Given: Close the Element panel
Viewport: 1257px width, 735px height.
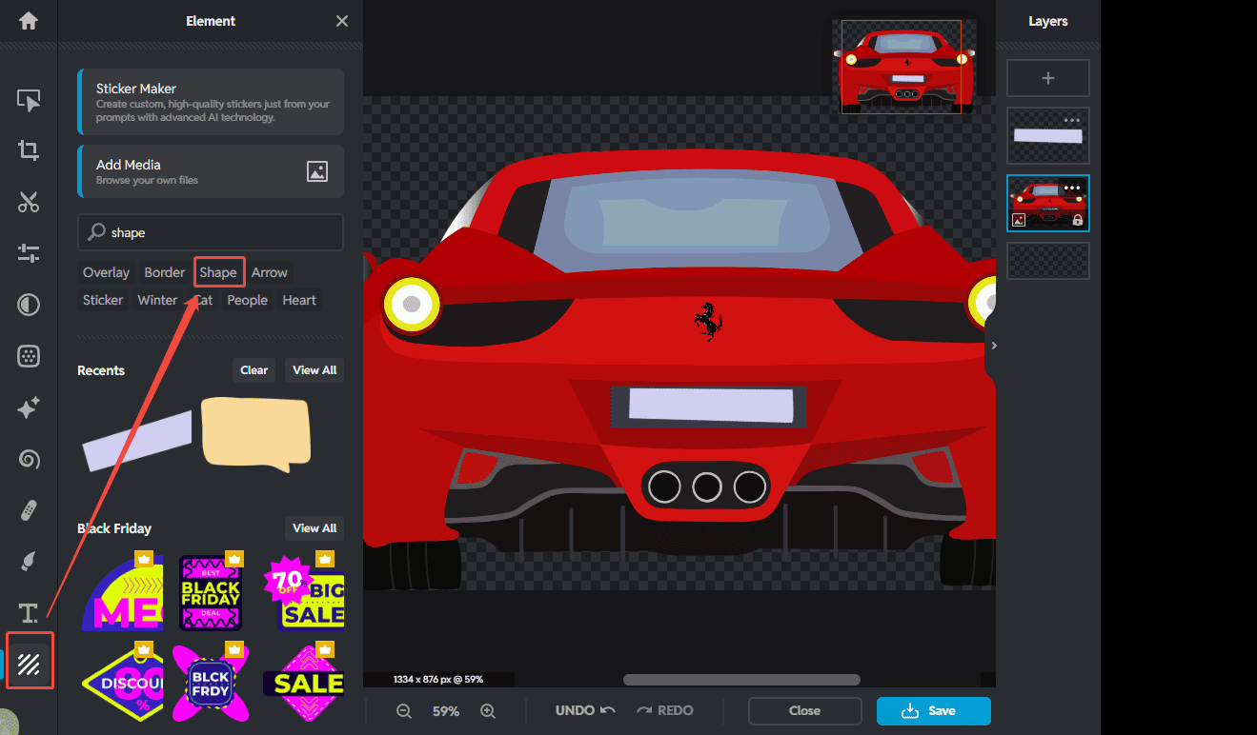Looking at the screenshot, I should click(342, 21).
